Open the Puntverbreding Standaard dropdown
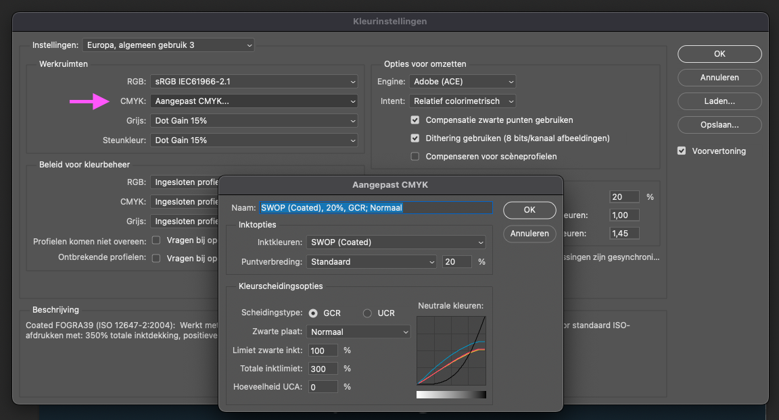The height and width of the screenshot is (420, 779). tap(372, 262)
